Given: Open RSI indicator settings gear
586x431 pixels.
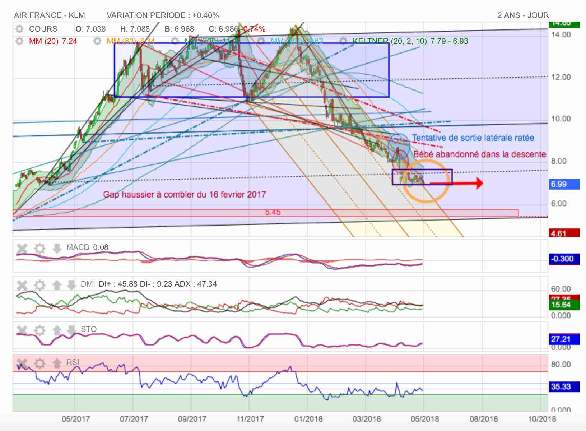Looking at the screenshot, I should pyautogui.click(x=39, y=363).
